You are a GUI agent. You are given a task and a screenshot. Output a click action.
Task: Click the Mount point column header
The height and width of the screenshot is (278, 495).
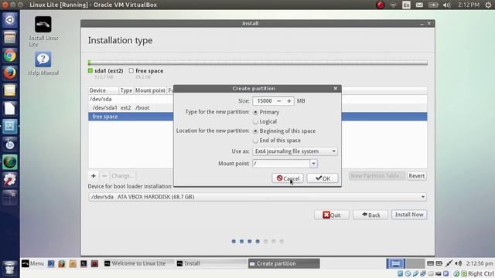coord(150,90)
